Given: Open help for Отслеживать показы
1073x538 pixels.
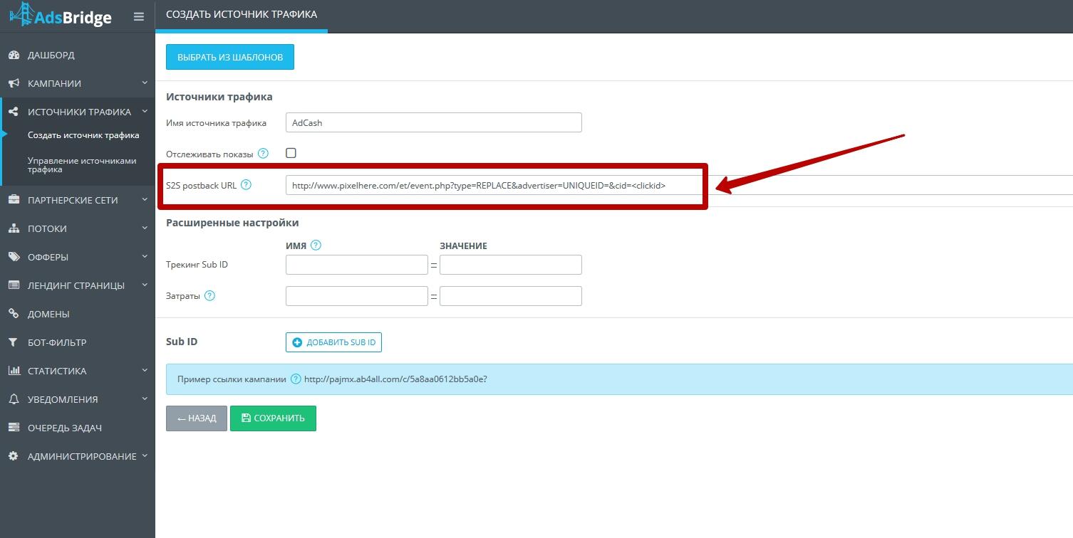Looking at the screenshot, I should tap(264, 154).
